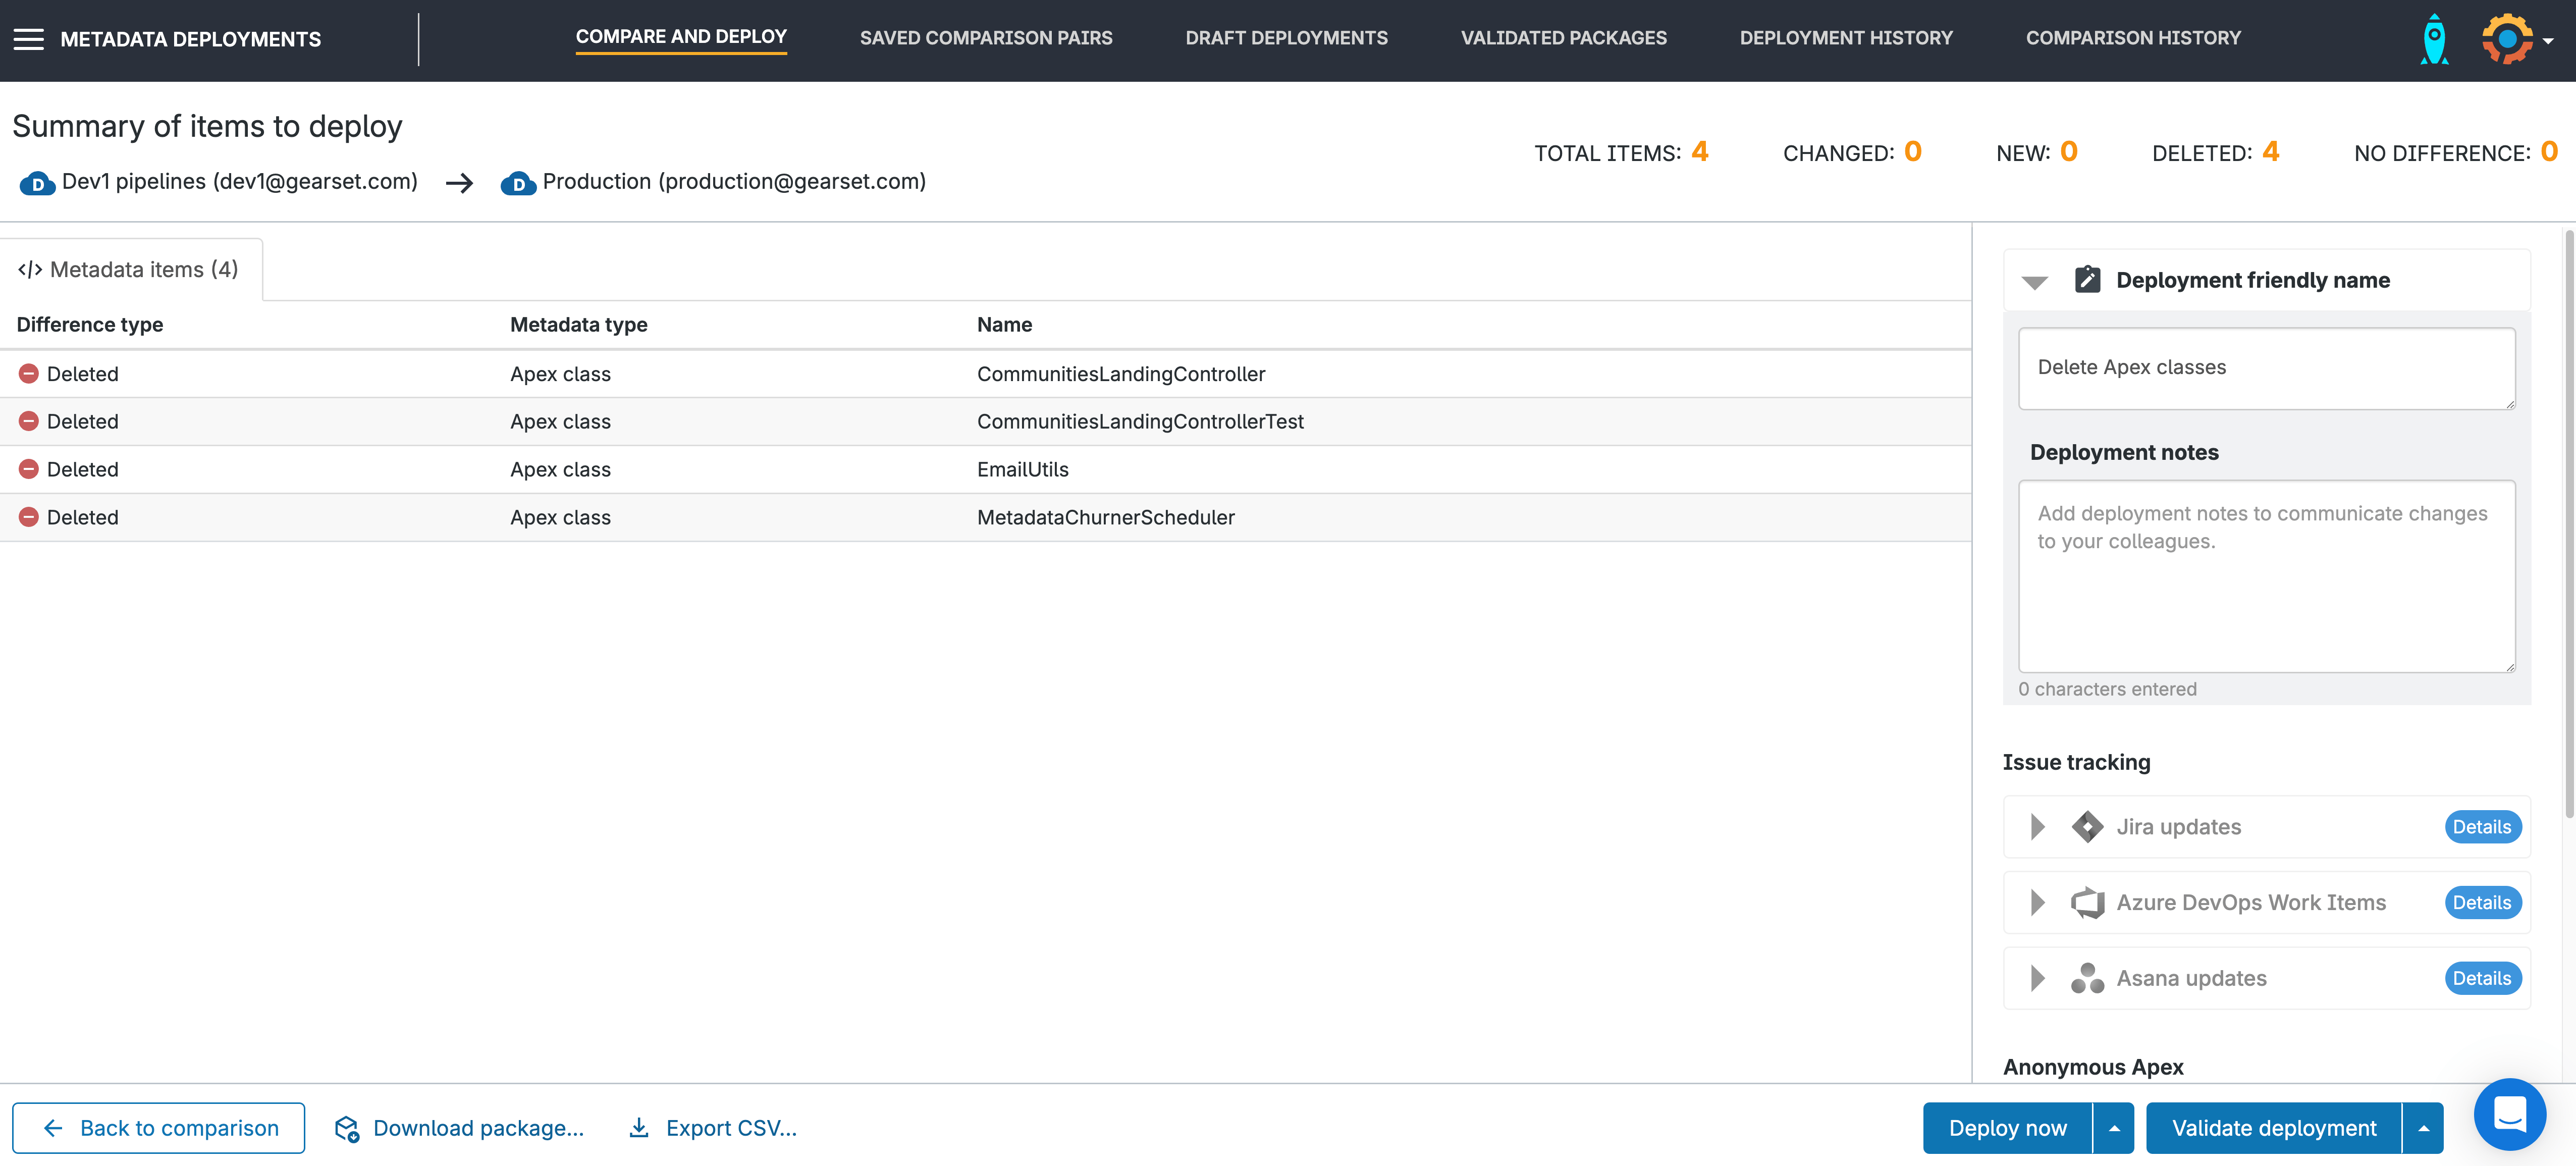Open the Saved Comparison Pairs tab

point(985,38)
